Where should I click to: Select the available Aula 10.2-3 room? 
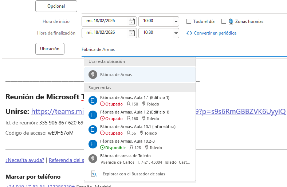(140, 144)
